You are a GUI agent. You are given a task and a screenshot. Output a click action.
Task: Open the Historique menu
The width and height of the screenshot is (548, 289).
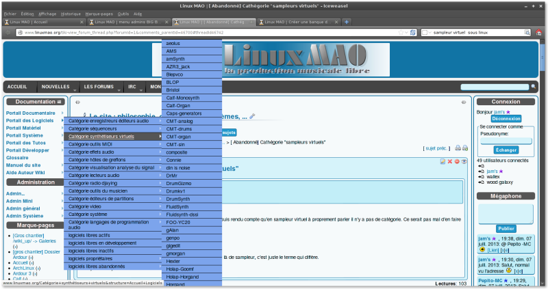[71, 14]
